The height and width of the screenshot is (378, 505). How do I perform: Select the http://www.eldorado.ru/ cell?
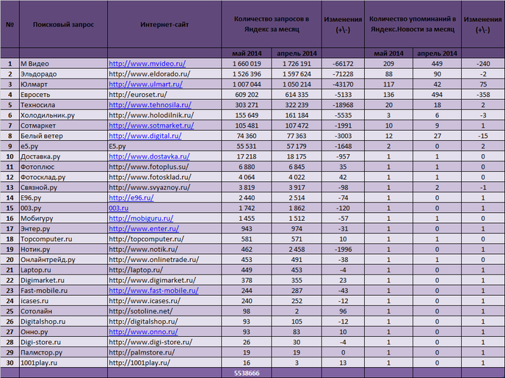click(164, 74)
